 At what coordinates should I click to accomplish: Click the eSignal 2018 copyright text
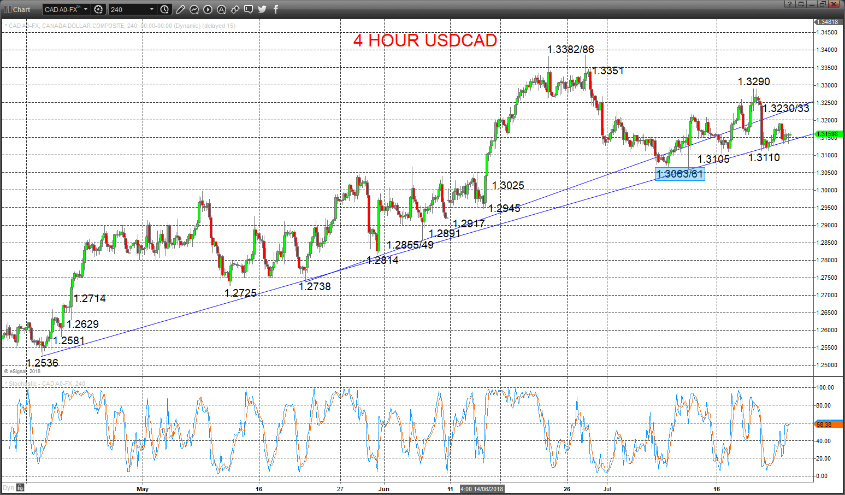[22, 372]
